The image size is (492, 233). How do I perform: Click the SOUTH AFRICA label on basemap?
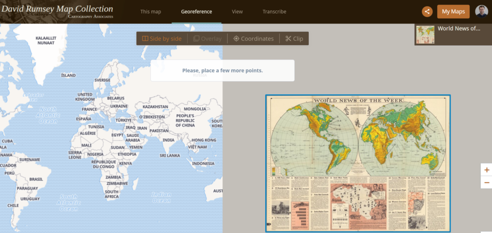(x=111, y=194)
